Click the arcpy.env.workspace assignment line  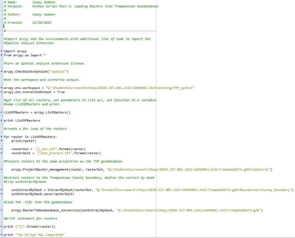click(99, 88)
